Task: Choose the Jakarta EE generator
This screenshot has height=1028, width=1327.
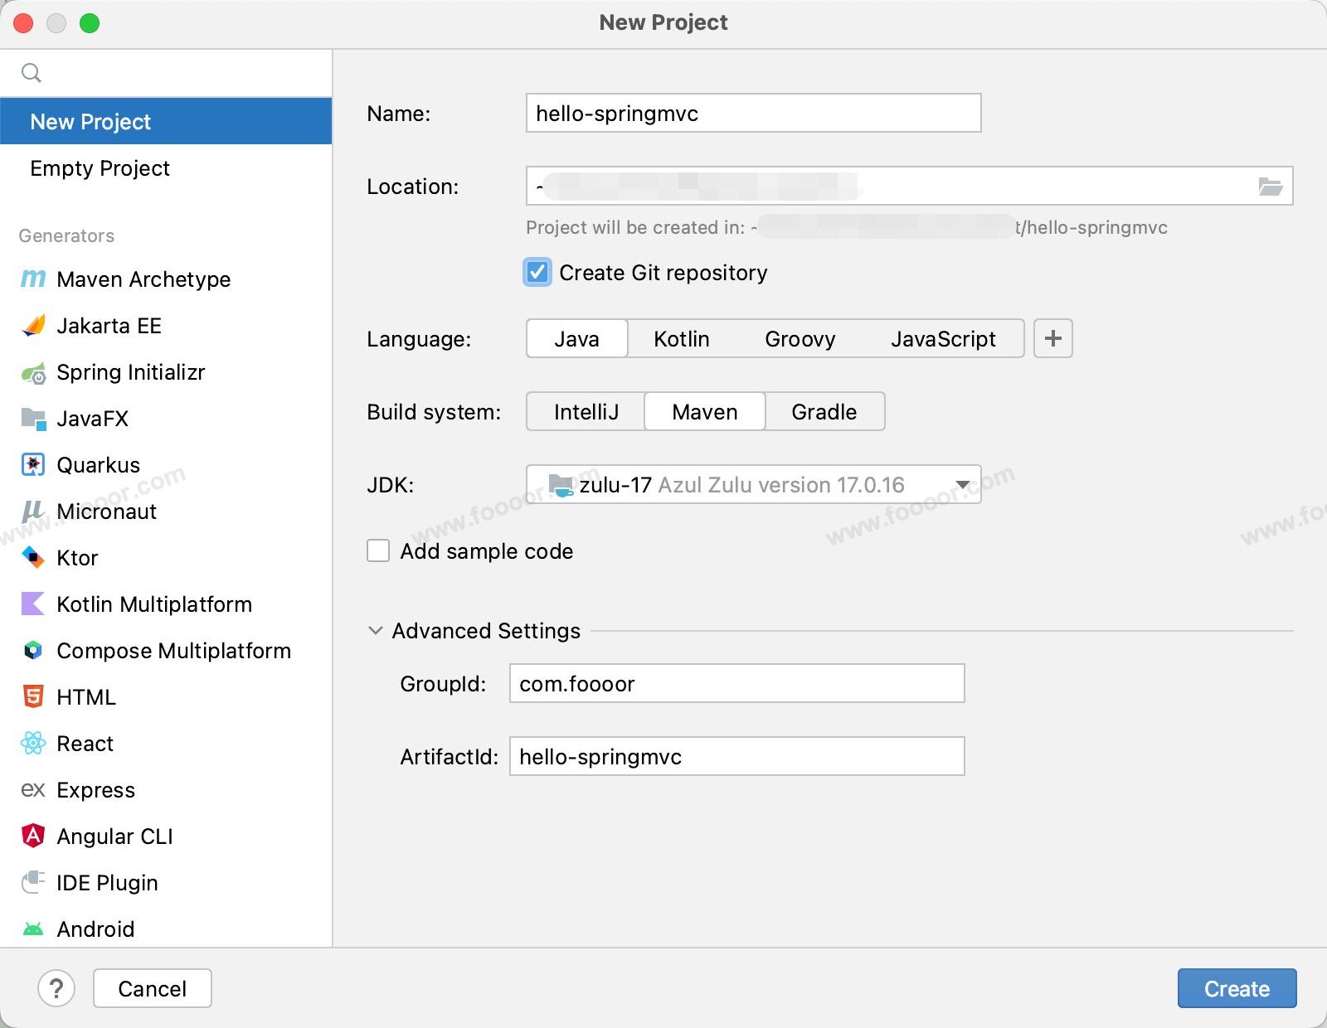Action: (109, 326)
